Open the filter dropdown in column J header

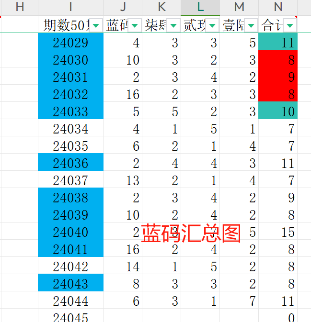pos(135,25)
